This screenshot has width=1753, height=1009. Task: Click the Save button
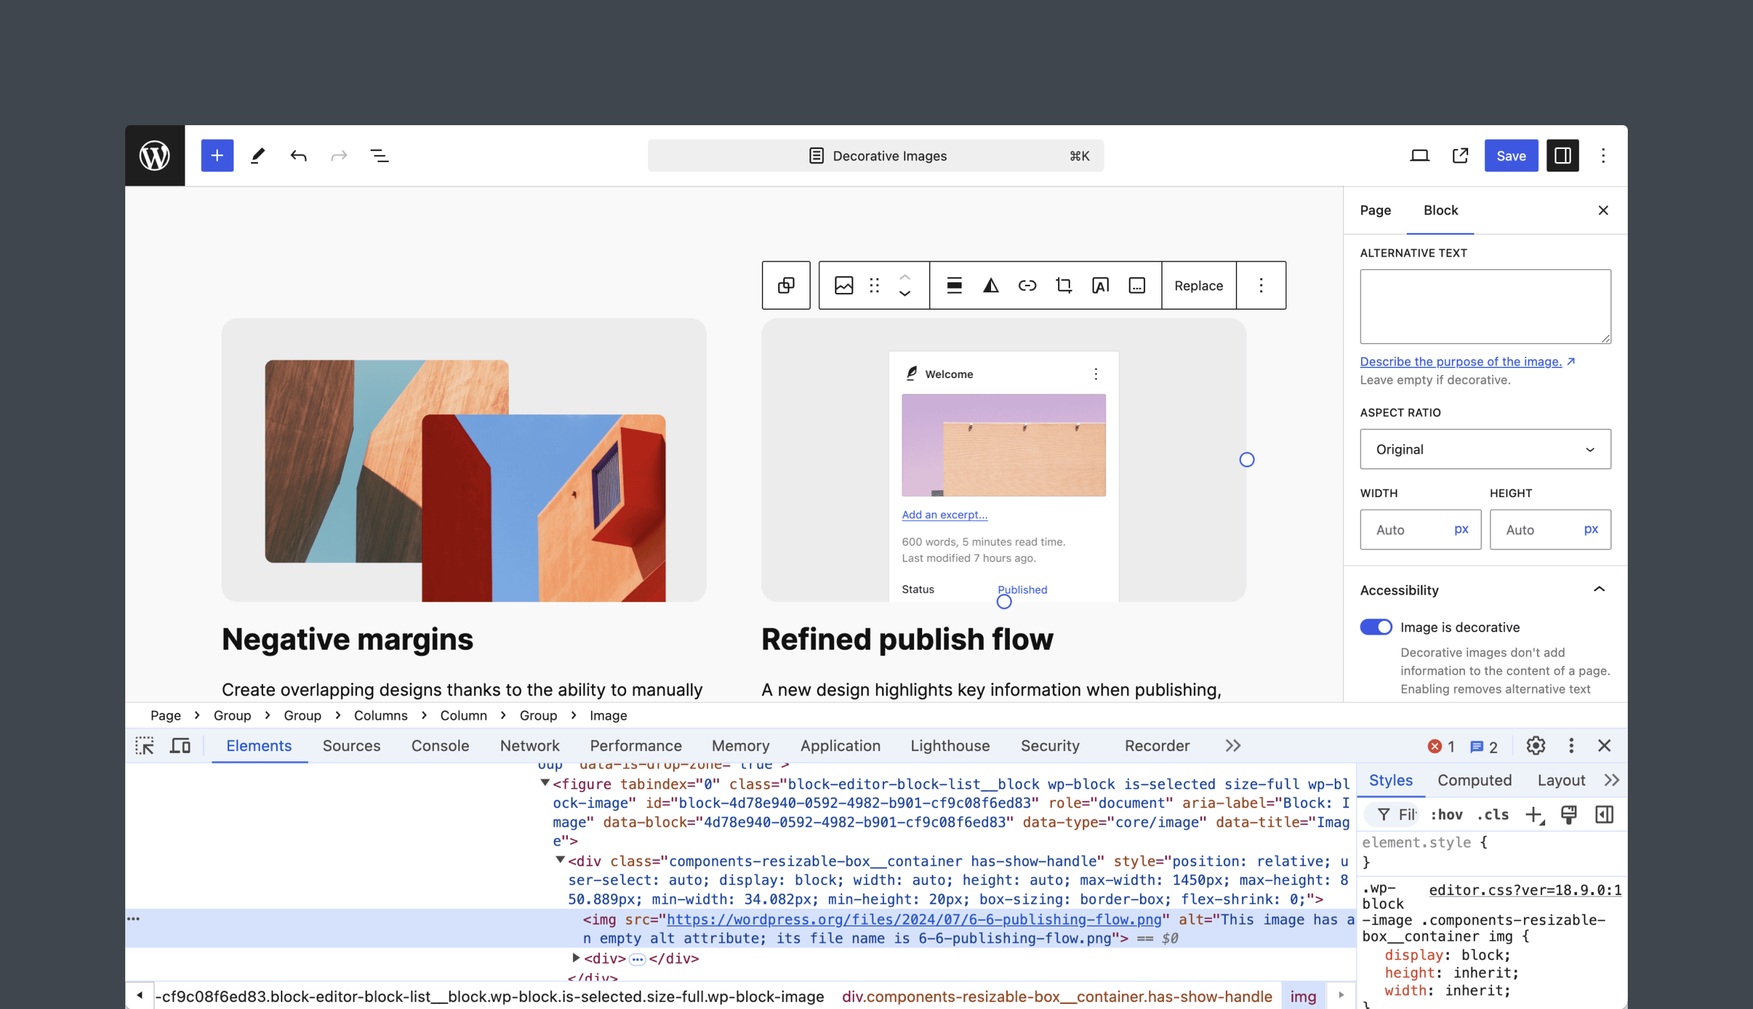[1511, 155]
